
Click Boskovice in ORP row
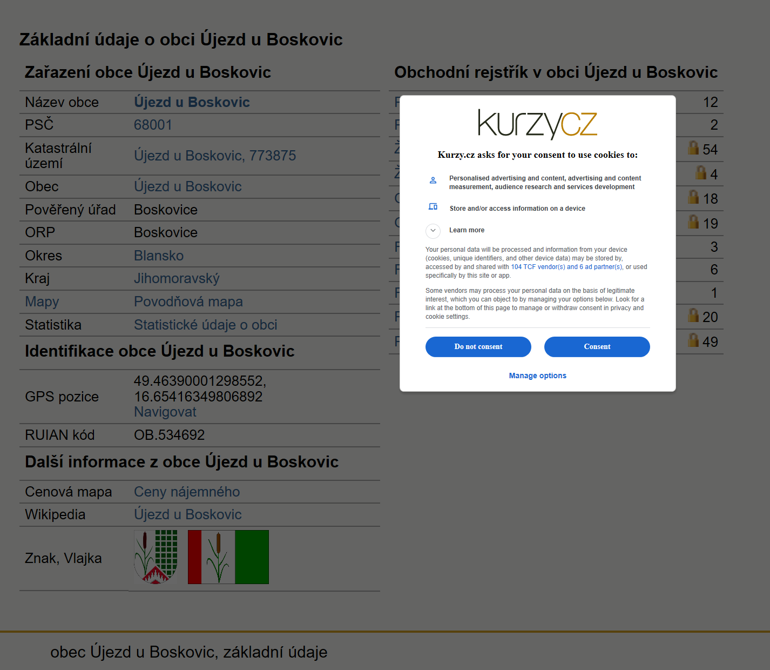coord(165,232)
